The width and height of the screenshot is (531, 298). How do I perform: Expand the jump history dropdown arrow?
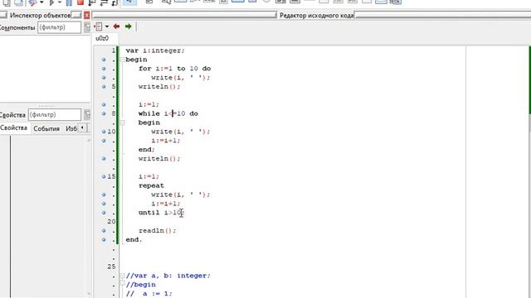107,26
